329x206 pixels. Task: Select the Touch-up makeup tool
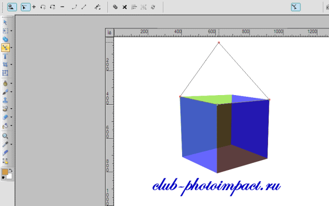tap(5, 109)
